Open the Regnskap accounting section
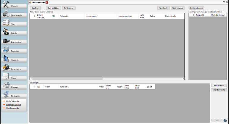Image resolution: width=229 pixels, height=124 pixels. (14, 51)
